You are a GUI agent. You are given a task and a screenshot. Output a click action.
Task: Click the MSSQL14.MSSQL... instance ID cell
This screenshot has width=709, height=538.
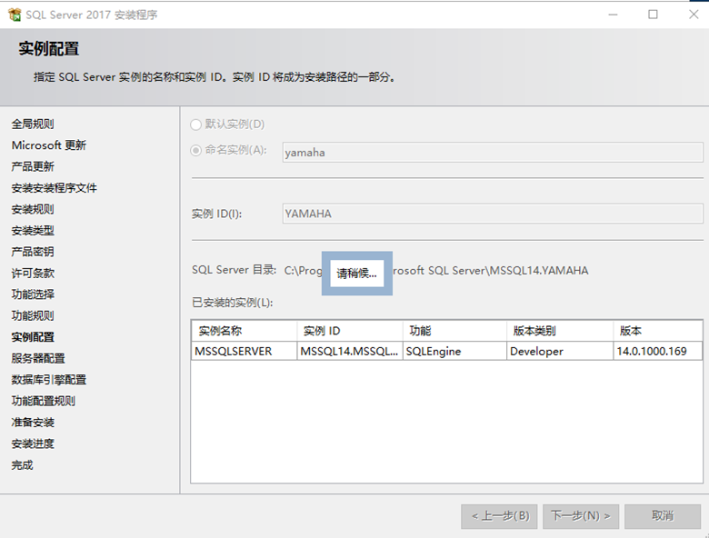[x=350, y=352]
